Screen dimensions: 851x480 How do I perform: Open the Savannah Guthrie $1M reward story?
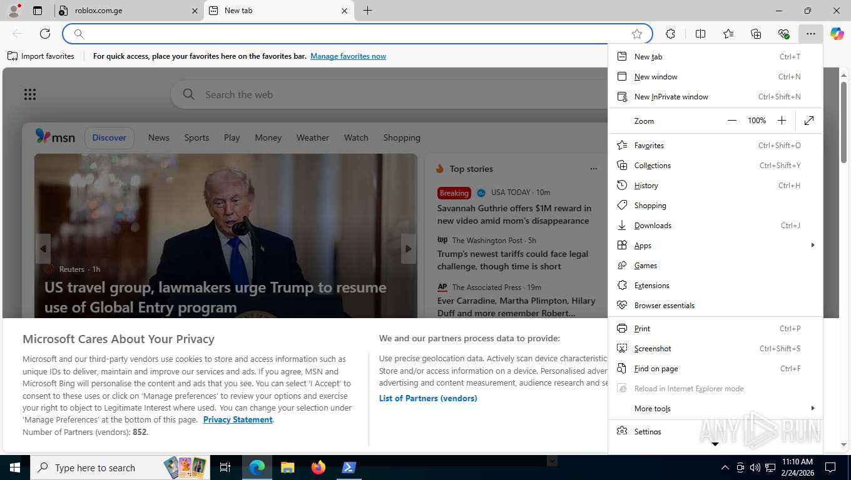point(514,214)
